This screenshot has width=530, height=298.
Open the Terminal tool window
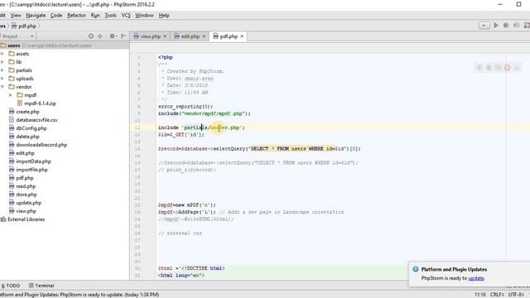pyautogui.click(x=41, y=286)
